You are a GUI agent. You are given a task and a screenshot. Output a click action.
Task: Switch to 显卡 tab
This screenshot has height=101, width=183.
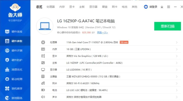tap(72, 7)
